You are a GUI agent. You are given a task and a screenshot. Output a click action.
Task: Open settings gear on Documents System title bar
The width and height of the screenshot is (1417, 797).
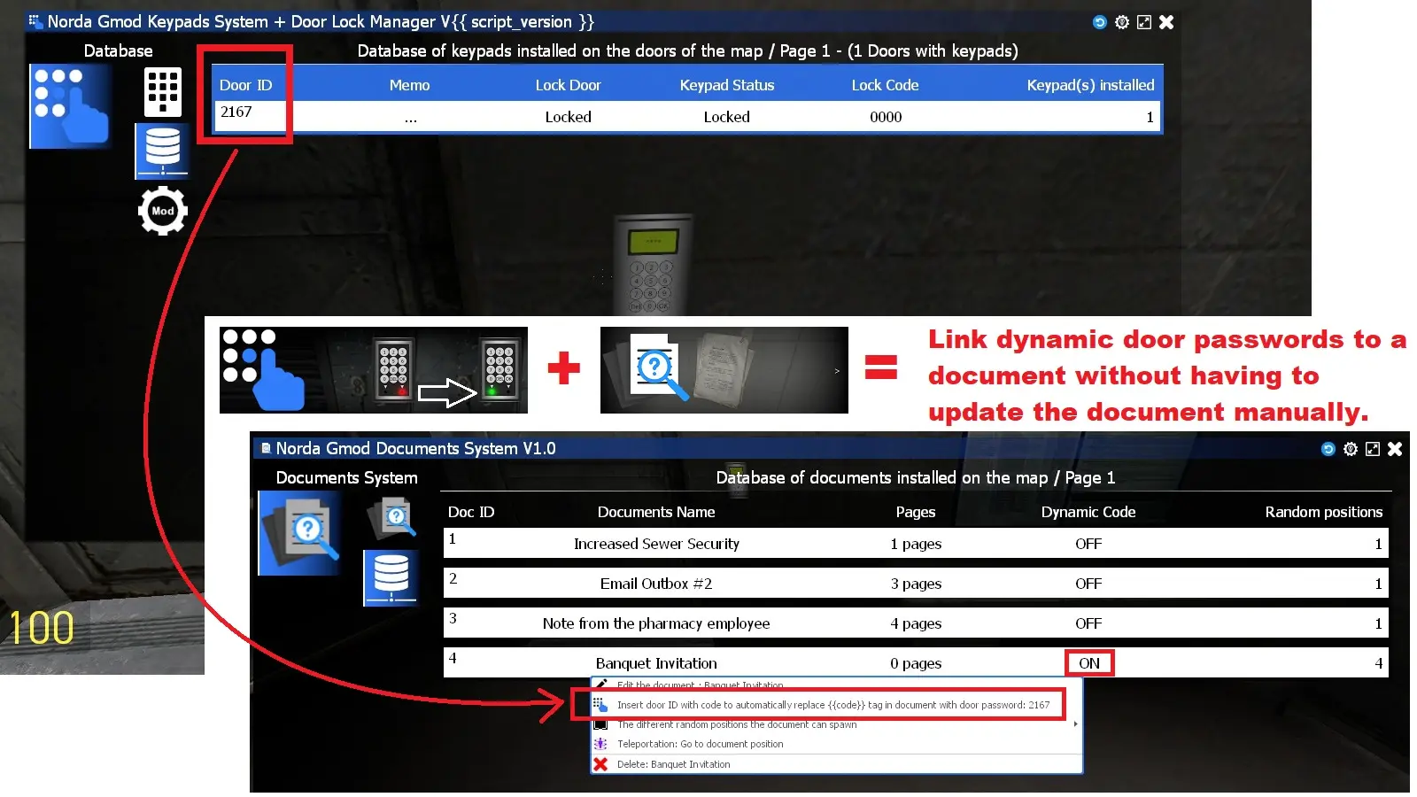click(x=1351, y=449)
